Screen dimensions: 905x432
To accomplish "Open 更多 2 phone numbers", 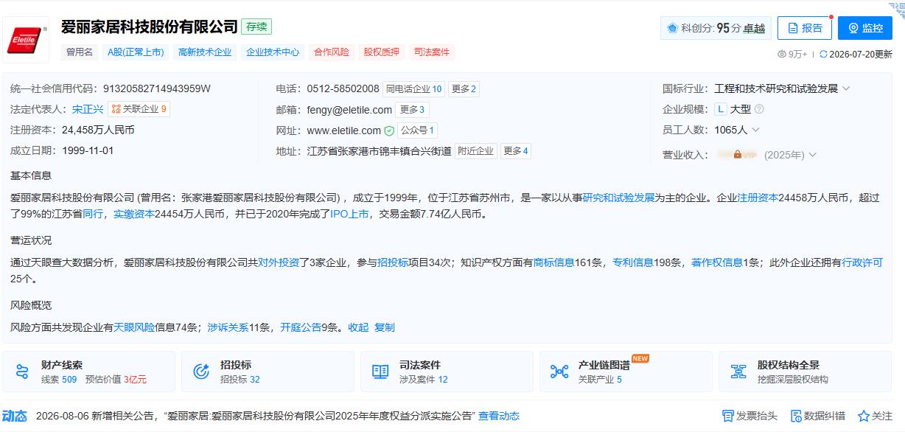I will pos(464,89).
